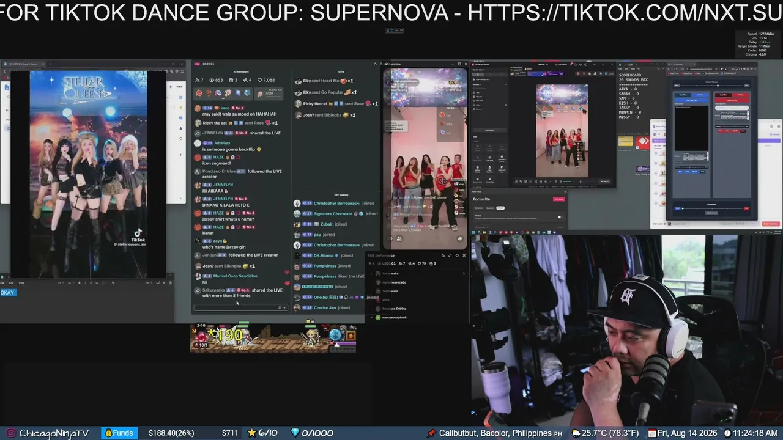This screenshot has width=783, height=440.
Task: Click the emoji icon in chat input
Action: click(280, 307)
